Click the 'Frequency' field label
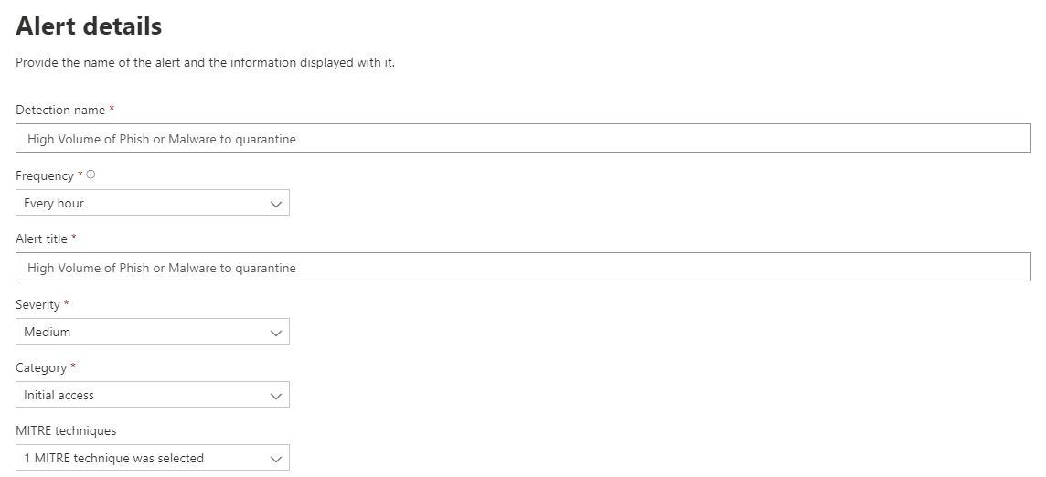The image size is (1046, 477). [x=45, y=176]
